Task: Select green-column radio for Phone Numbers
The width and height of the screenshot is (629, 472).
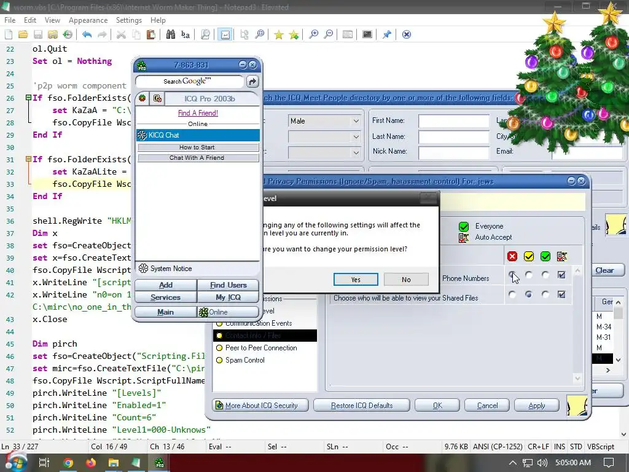Action: pos(545,275)
